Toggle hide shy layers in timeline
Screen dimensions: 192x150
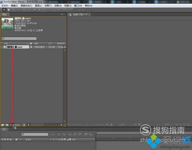(70, 134)
